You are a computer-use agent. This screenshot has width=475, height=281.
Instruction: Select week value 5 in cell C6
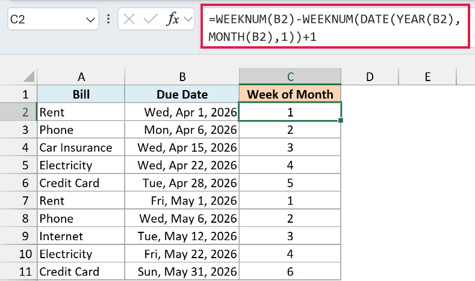point(290,183)
